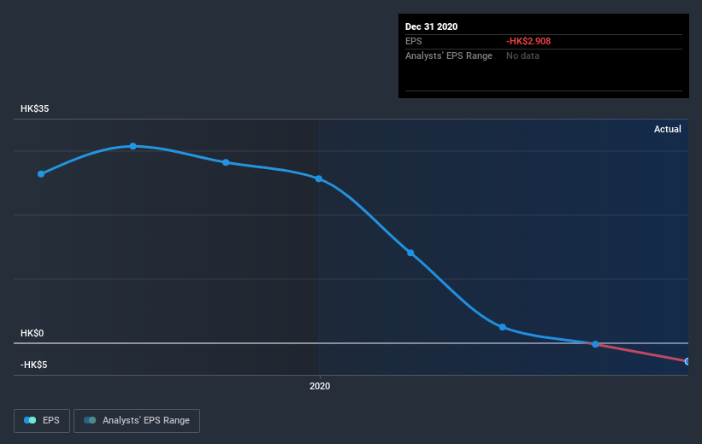This screenshot has height=444, width=702.
Task: Select the mid-decline EPS data point
Action: pos(410,253)
